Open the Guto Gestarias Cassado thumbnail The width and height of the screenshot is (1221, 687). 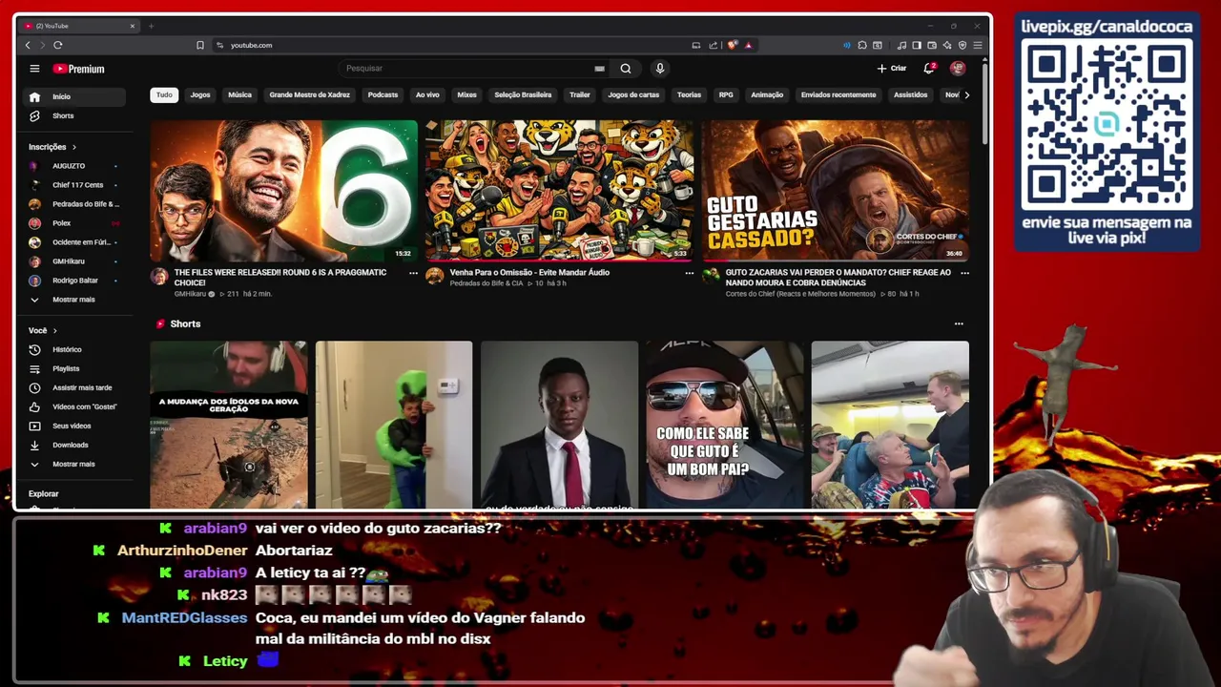(836, 191)
